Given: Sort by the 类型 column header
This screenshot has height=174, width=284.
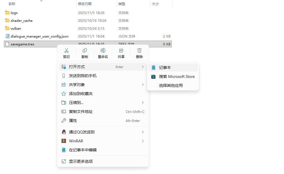Looking at the screenshot, I should 122,4.
